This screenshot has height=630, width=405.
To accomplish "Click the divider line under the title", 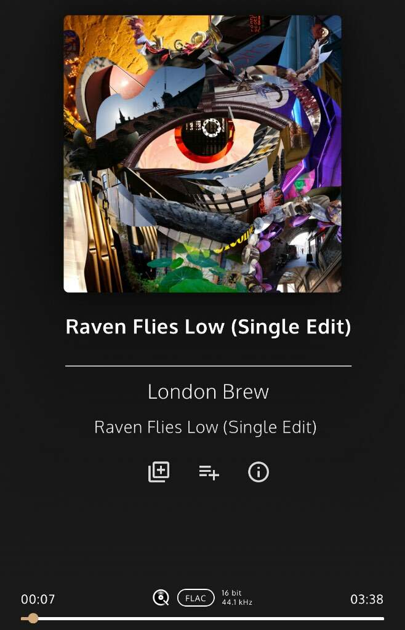I will click(x=208, y=366).
